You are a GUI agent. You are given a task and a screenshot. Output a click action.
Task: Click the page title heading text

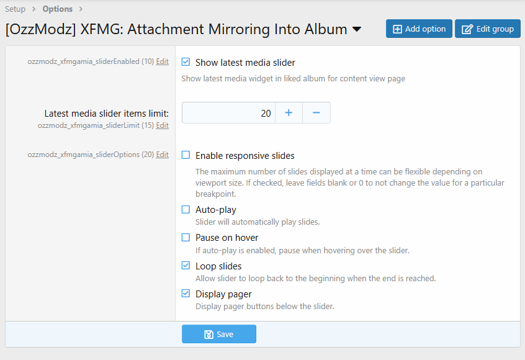(176, 29)
